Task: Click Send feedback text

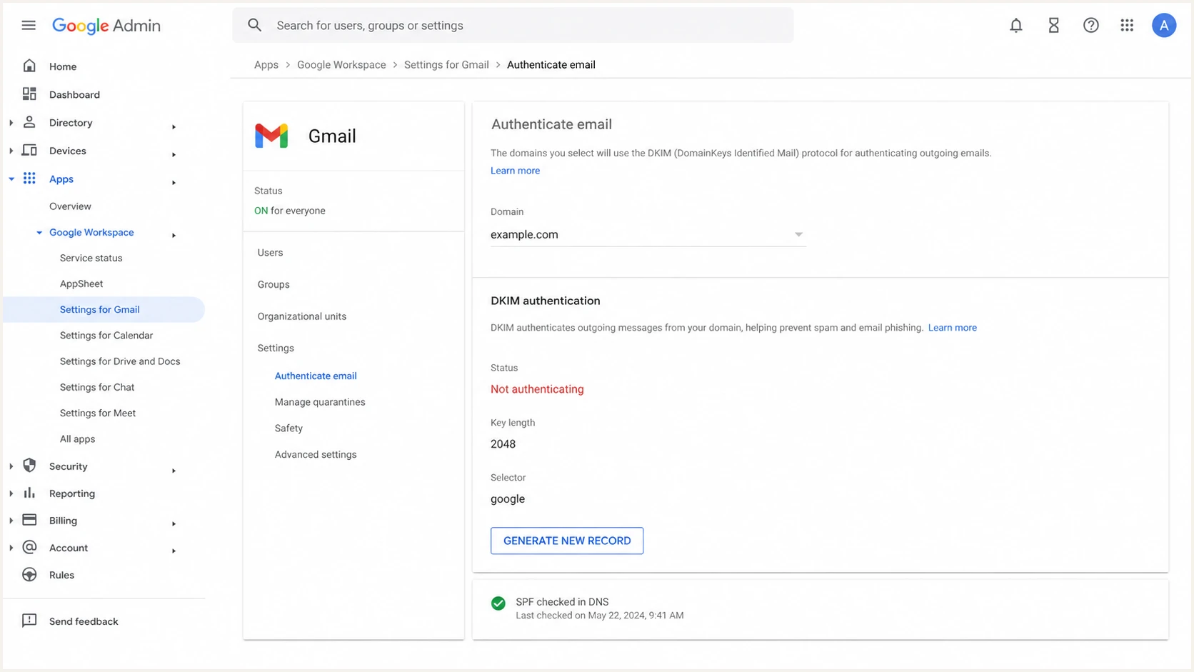Action: coord(84,621)
